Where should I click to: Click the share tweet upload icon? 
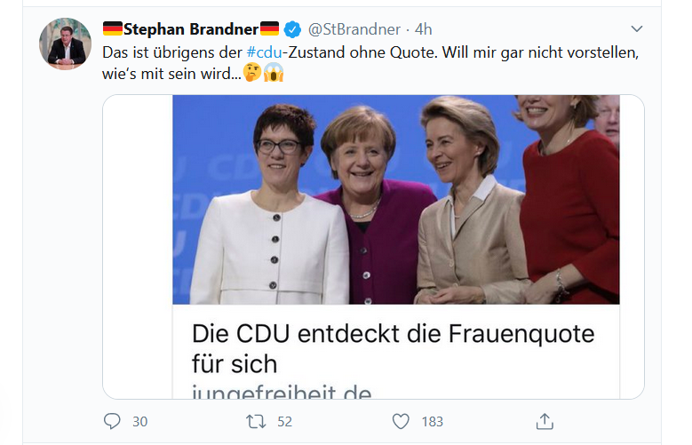tap(545, 421)
